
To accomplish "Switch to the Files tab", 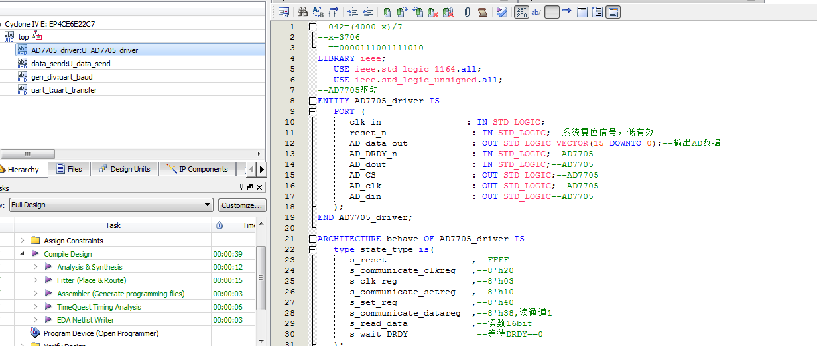I will (70, 169).
